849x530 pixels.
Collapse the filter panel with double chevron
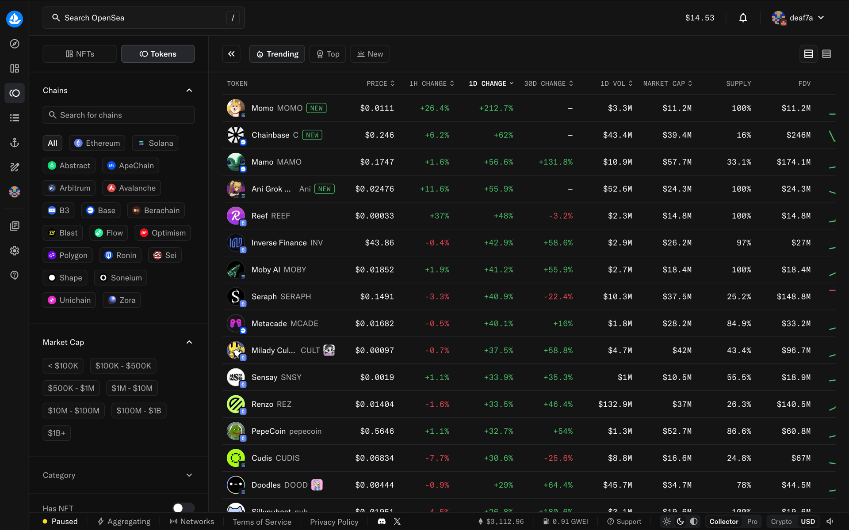pyautogui.click(x=231, y=54)
